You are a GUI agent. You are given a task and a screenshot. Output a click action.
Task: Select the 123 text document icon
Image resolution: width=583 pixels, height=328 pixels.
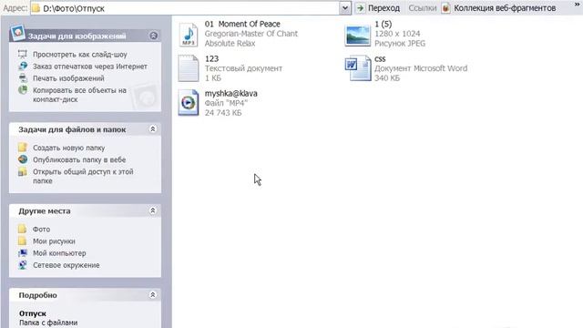click(189, 68)
